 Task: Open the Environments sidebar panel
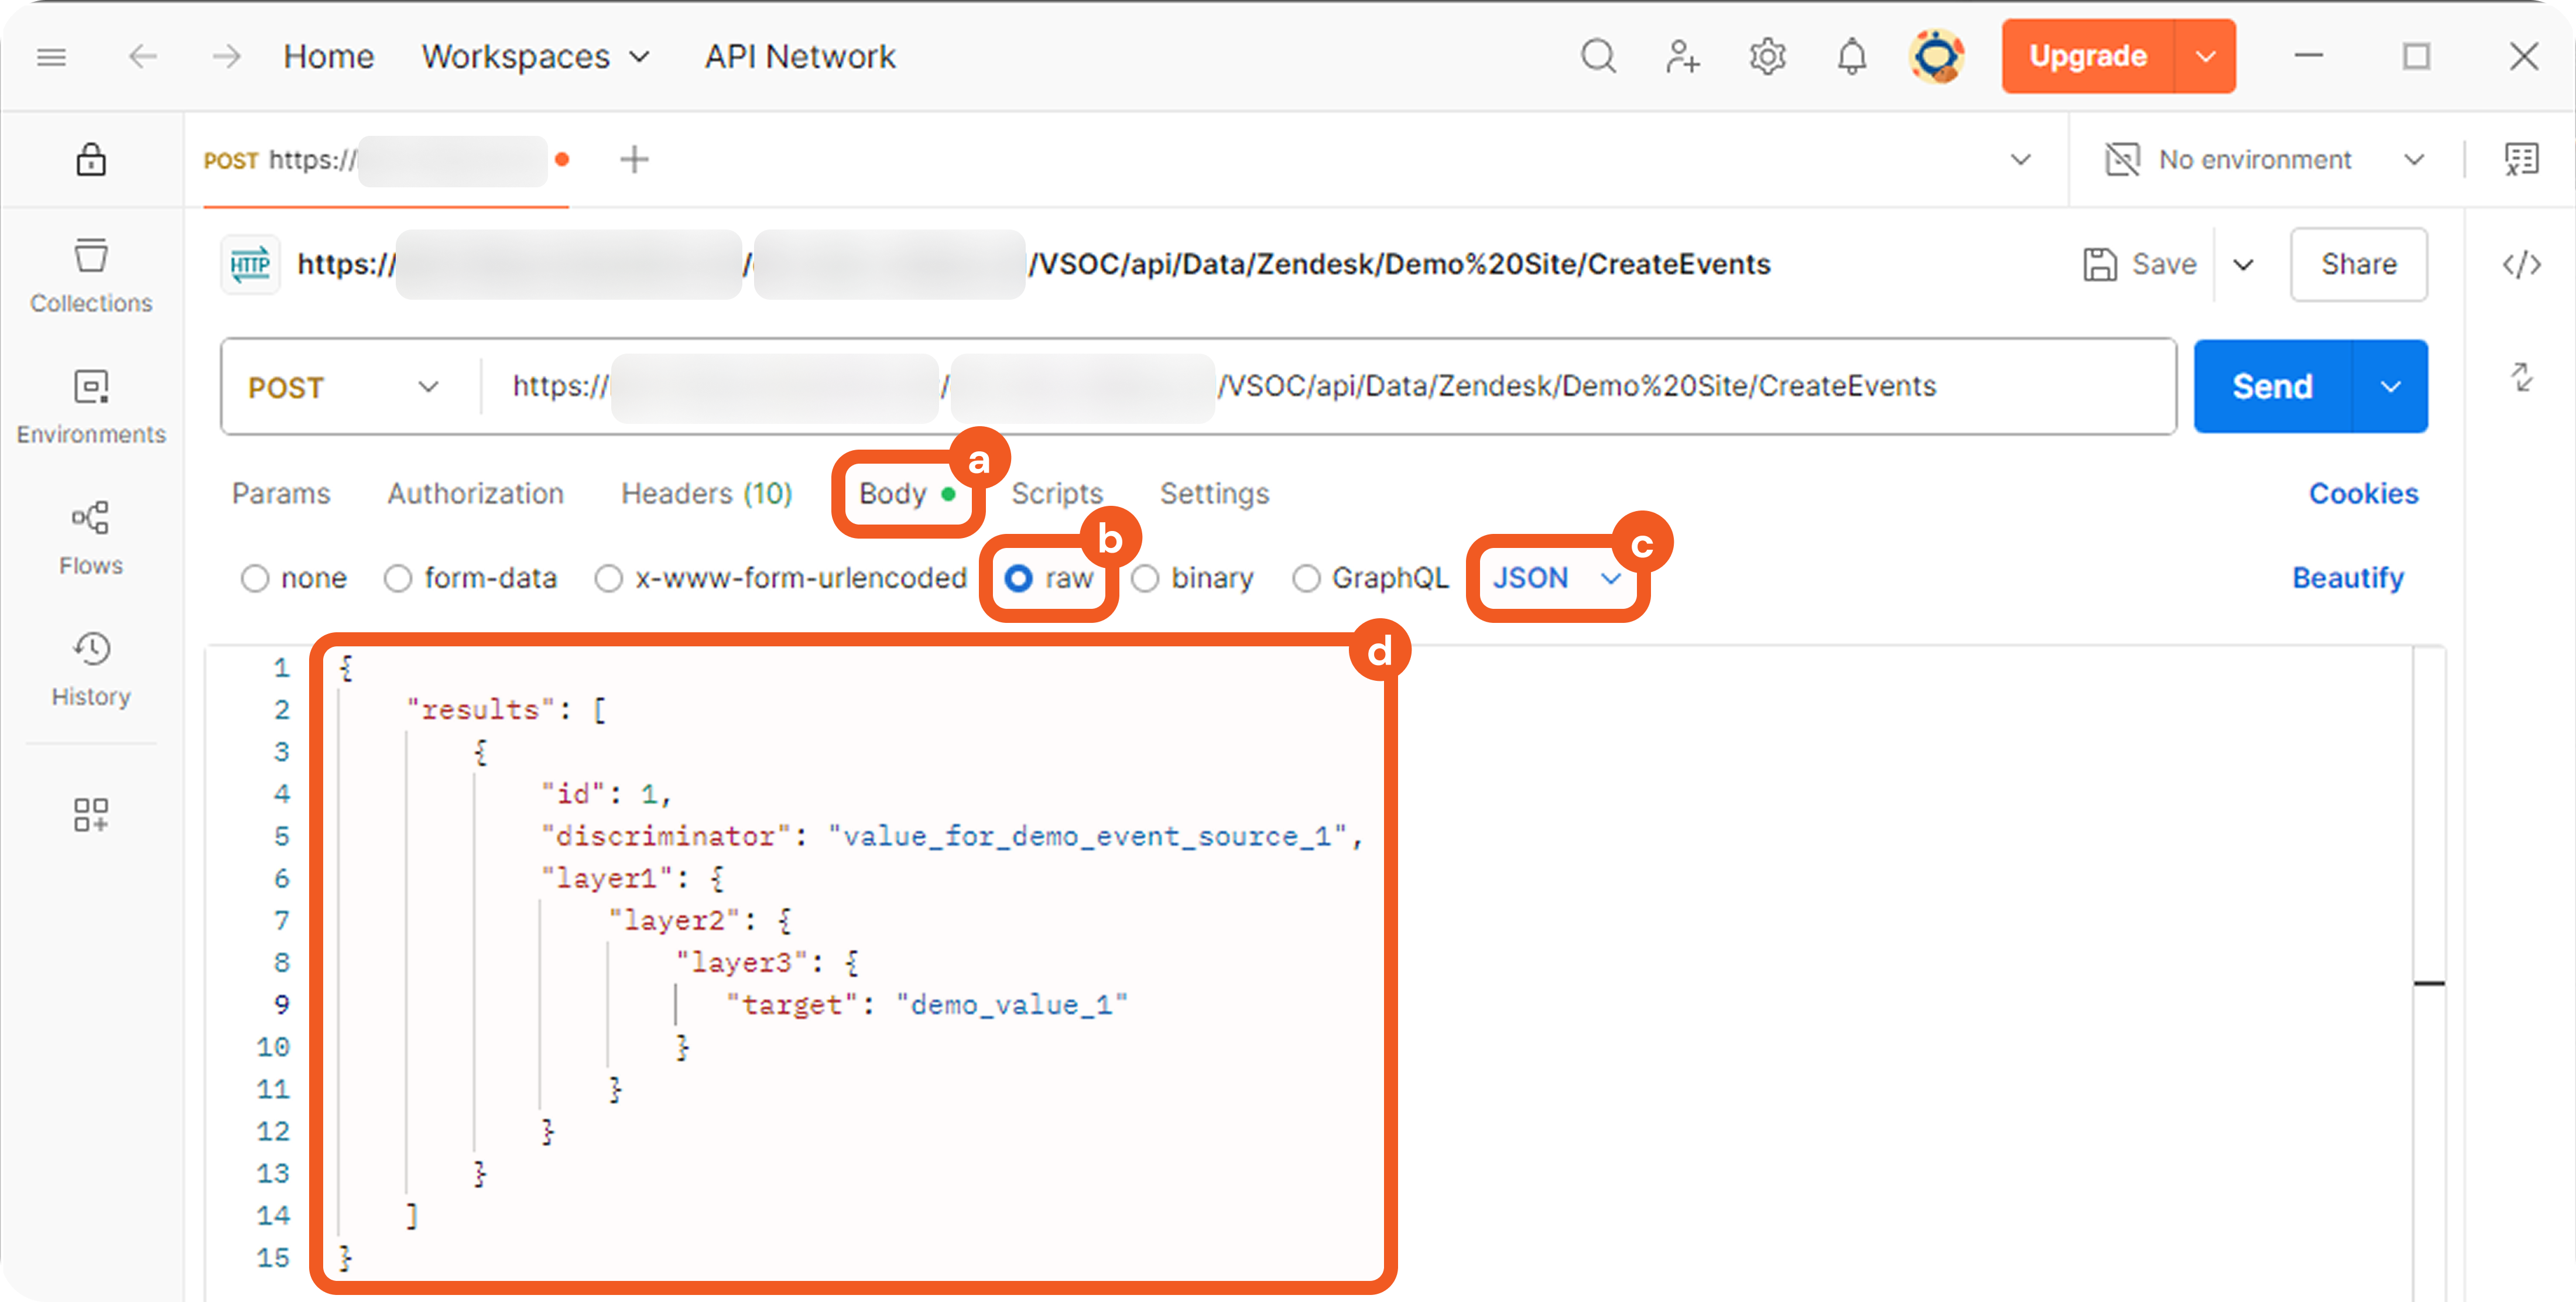91,406
